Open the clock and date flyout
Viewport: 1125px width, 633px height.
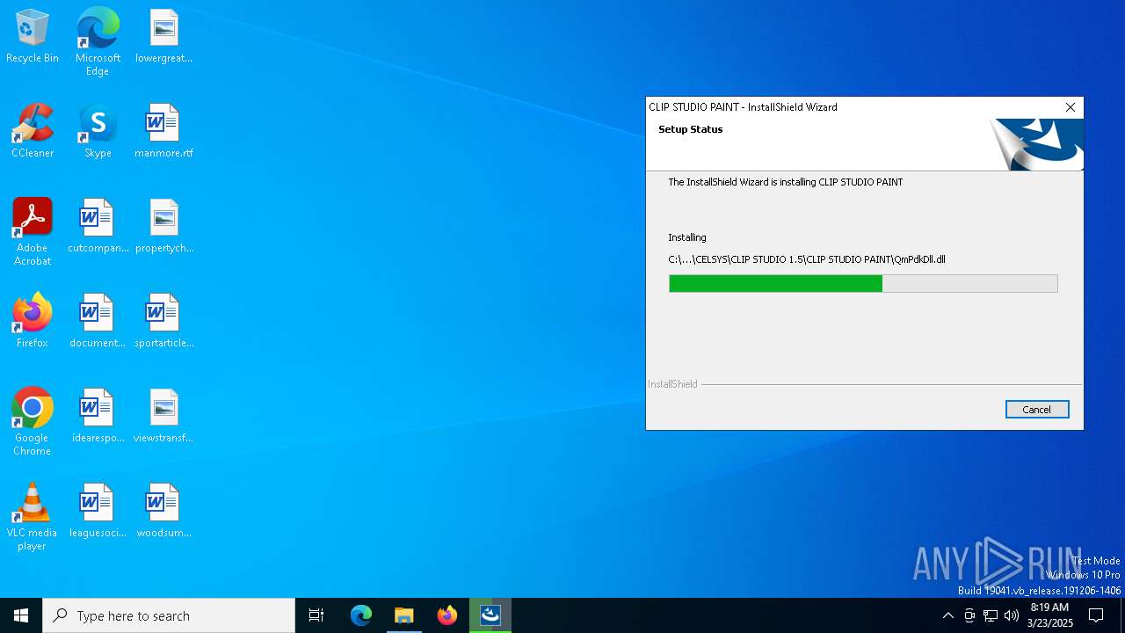pos(1049,615)
